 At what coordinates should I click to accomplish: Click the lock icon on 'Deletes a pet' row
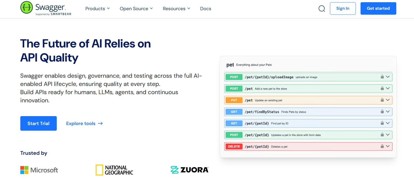point(382,146)
